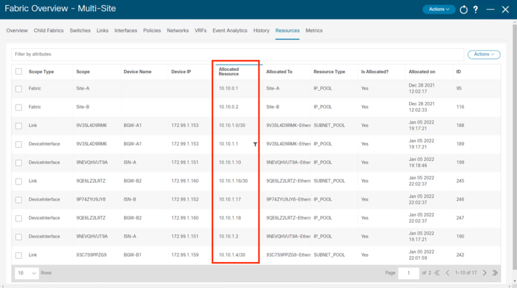Select checkbox for row 10.10.1.16/30
The image size is (517, 288).
[19, 181]
